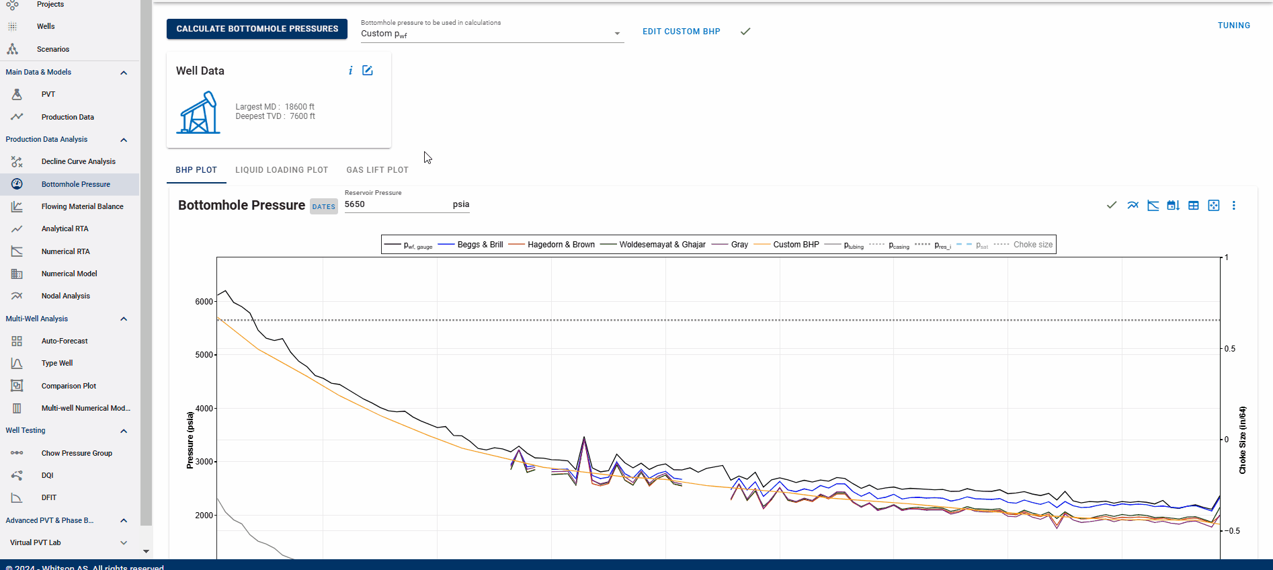Click EDIT CUSTOM BHP button
Screen dimensions: 1273x570
click(x=681, y=32)
